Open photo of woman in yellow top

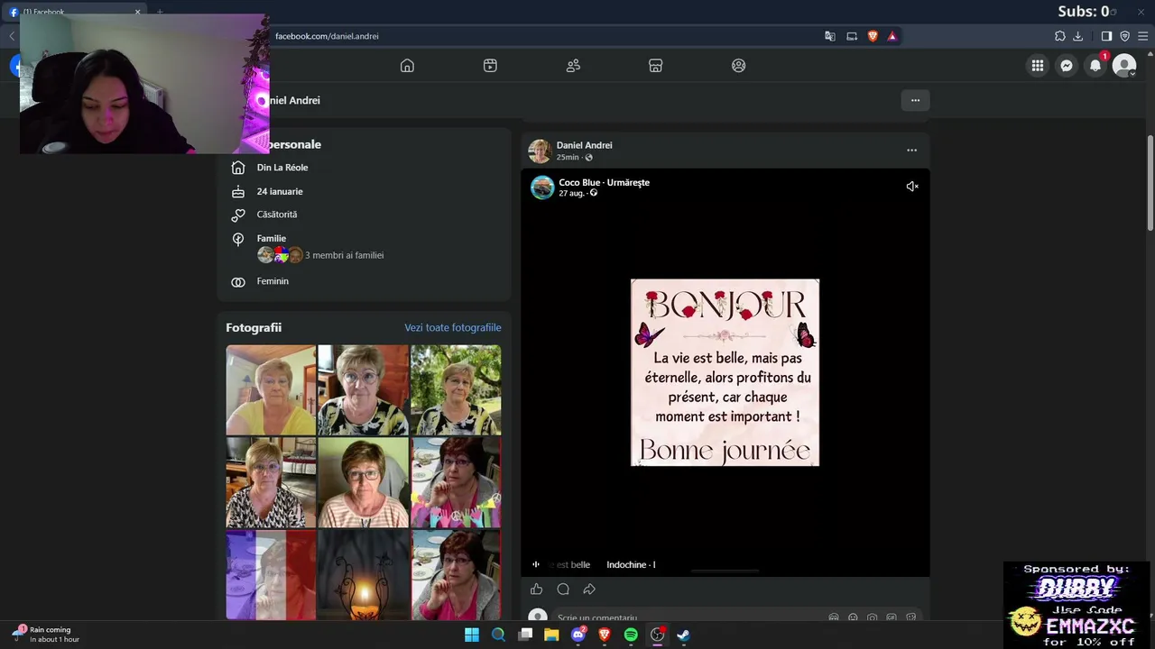271,389
